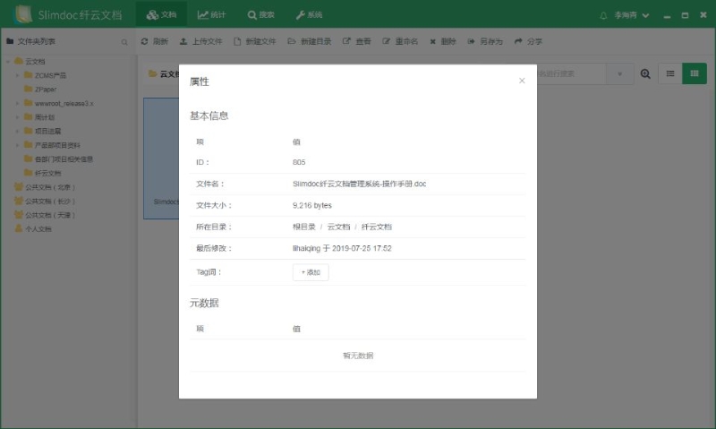Select 公共文档（北京） in folder tree
The height and width of the screenshot is (429, 716).
50,187
